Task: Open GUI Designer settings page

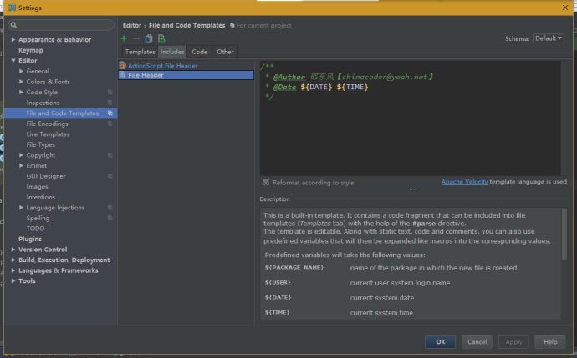Action: click(x=46, y=176)
